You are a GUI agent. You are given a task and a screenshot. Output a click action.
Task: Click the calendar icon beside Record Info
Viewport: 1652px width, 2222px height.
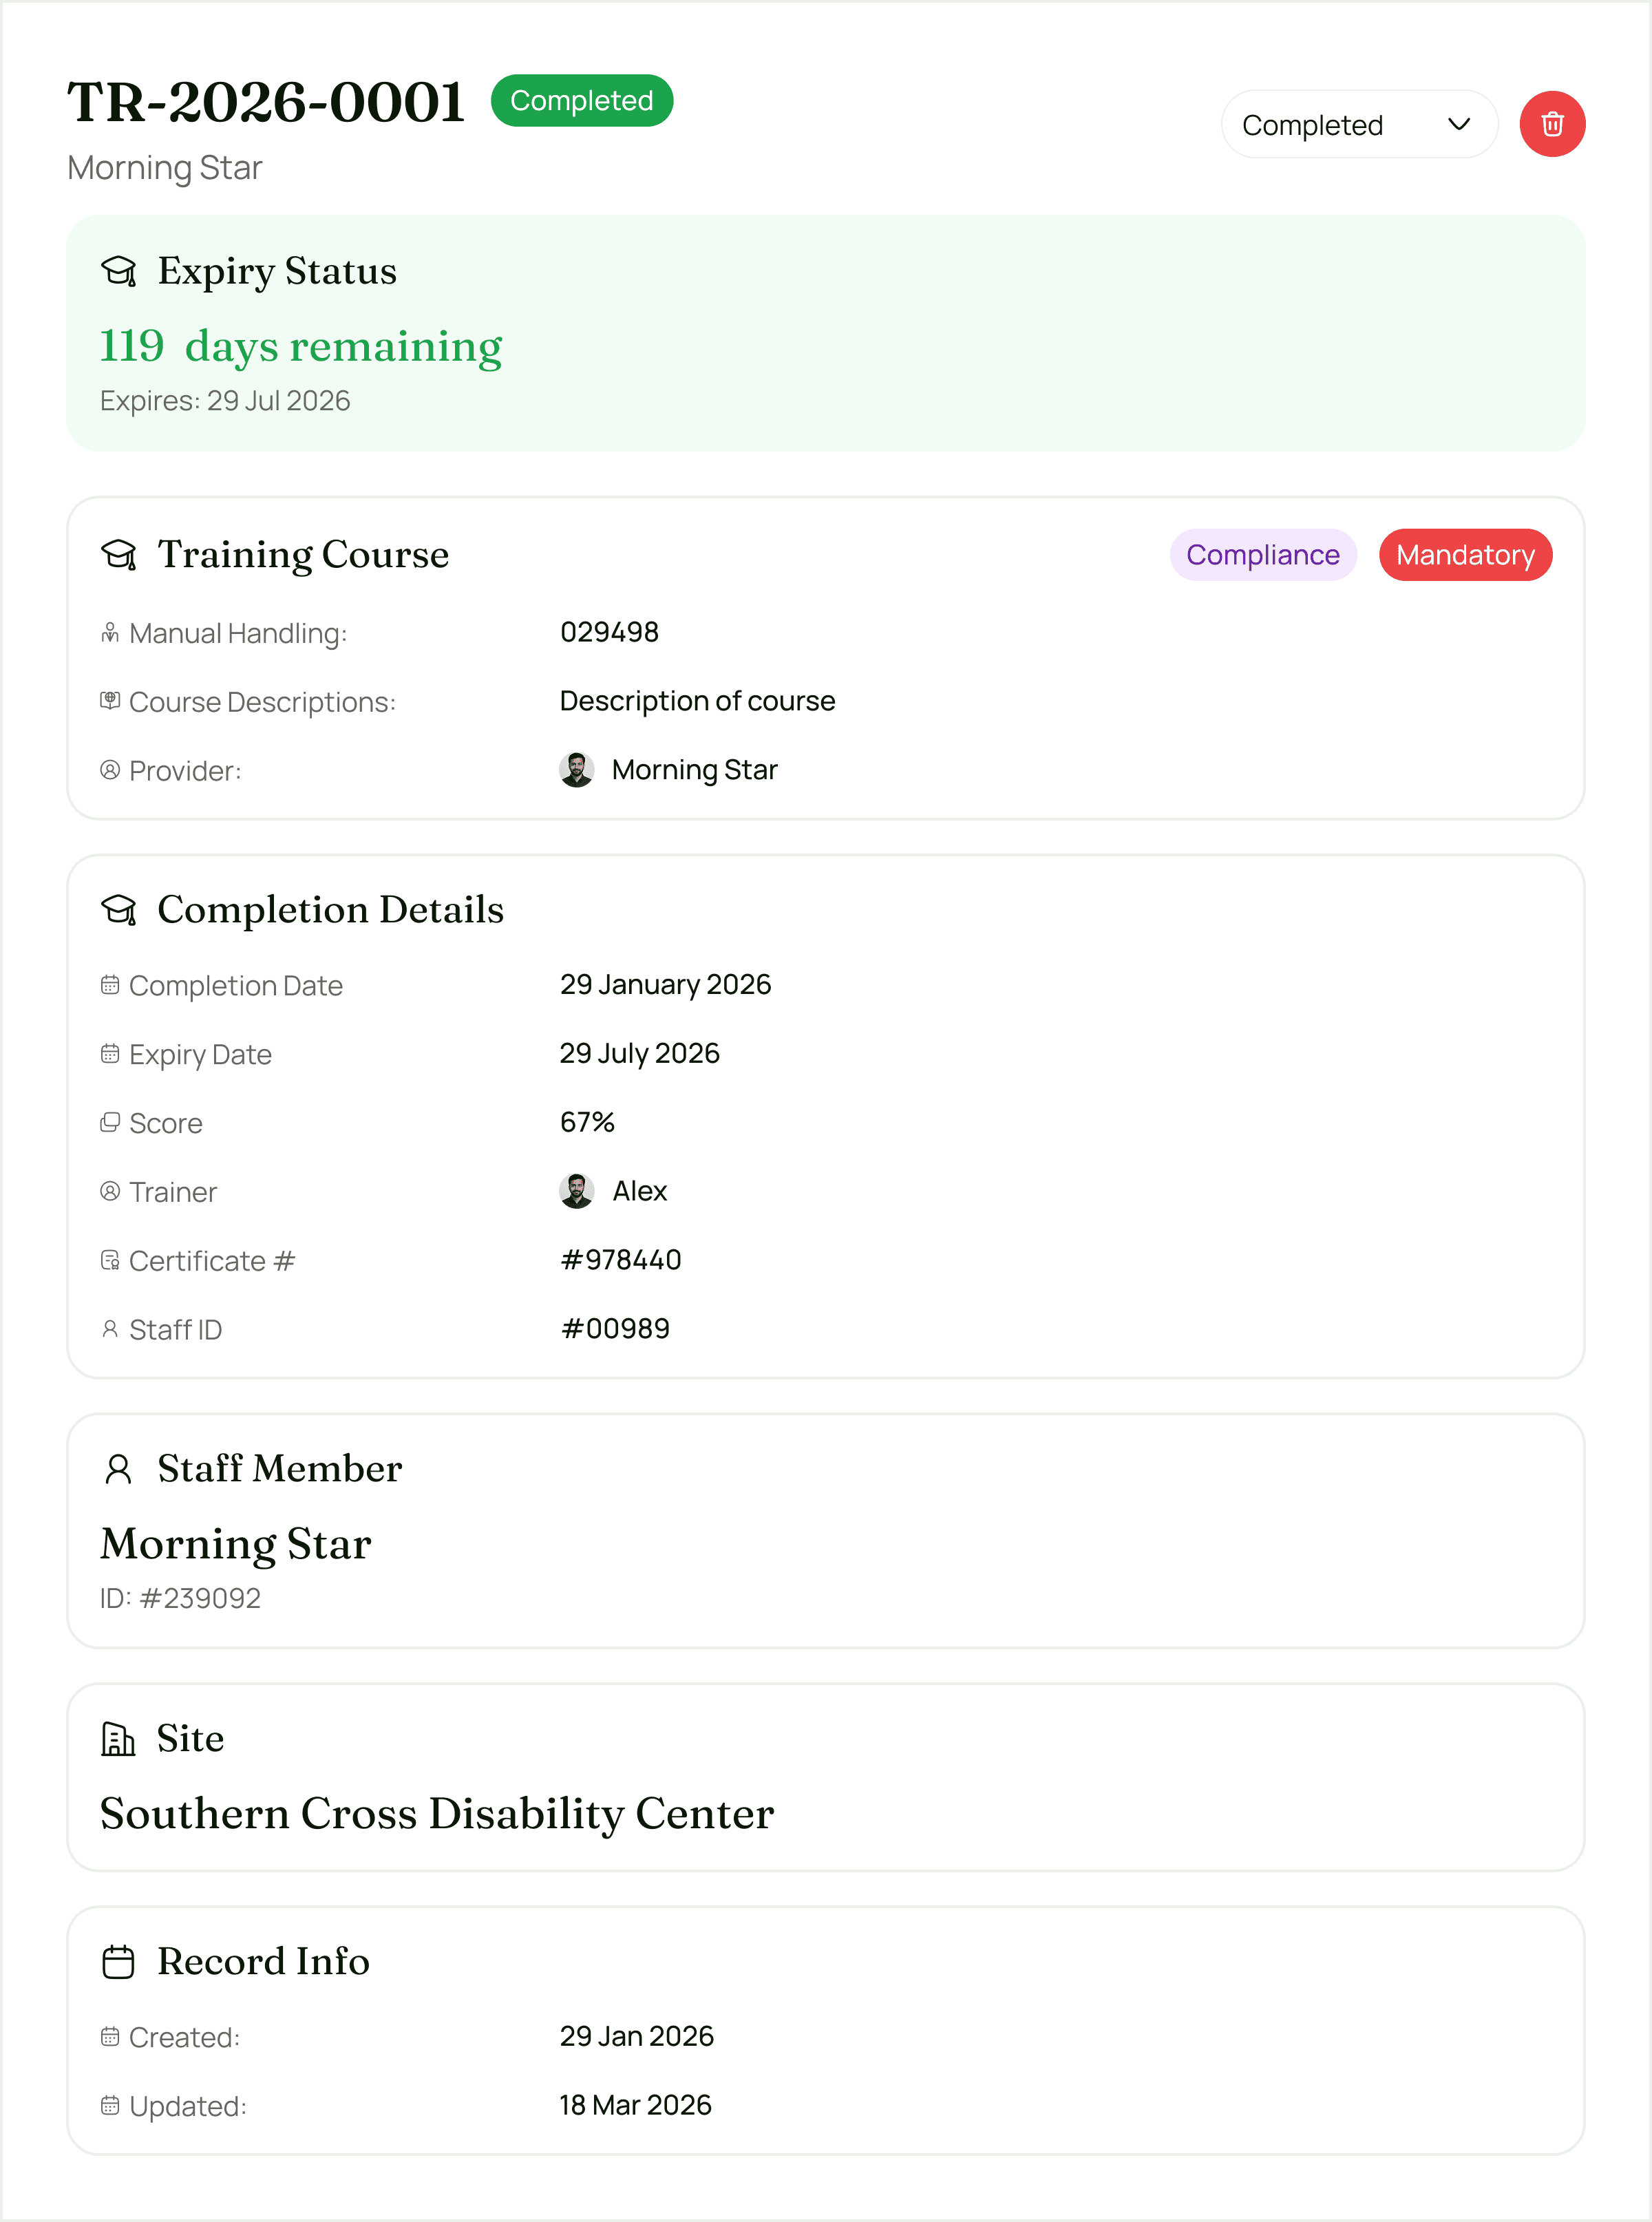coord(119,1961)
